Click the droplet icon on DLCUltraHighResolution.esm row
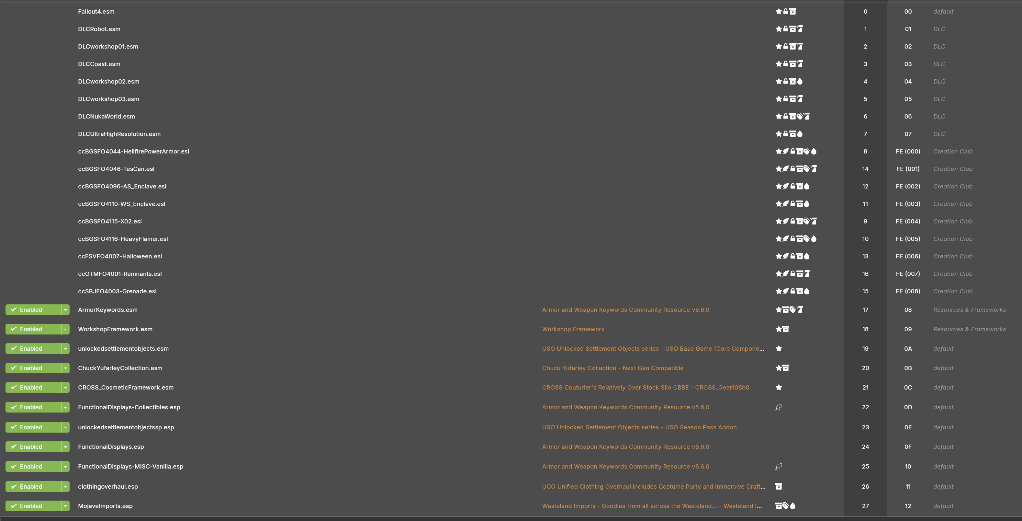1022x521 pixels. tap(799, 134)
